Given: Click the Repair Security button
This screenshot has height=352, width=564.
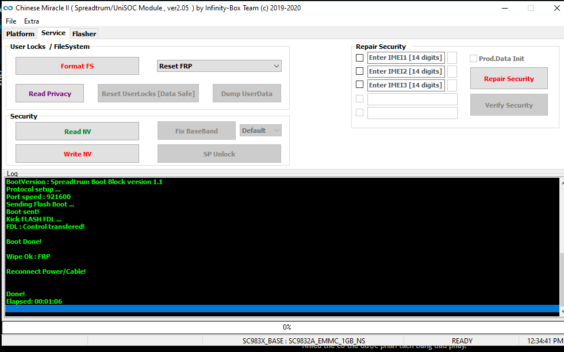Looking at the screenshot, I should (509, 78).
